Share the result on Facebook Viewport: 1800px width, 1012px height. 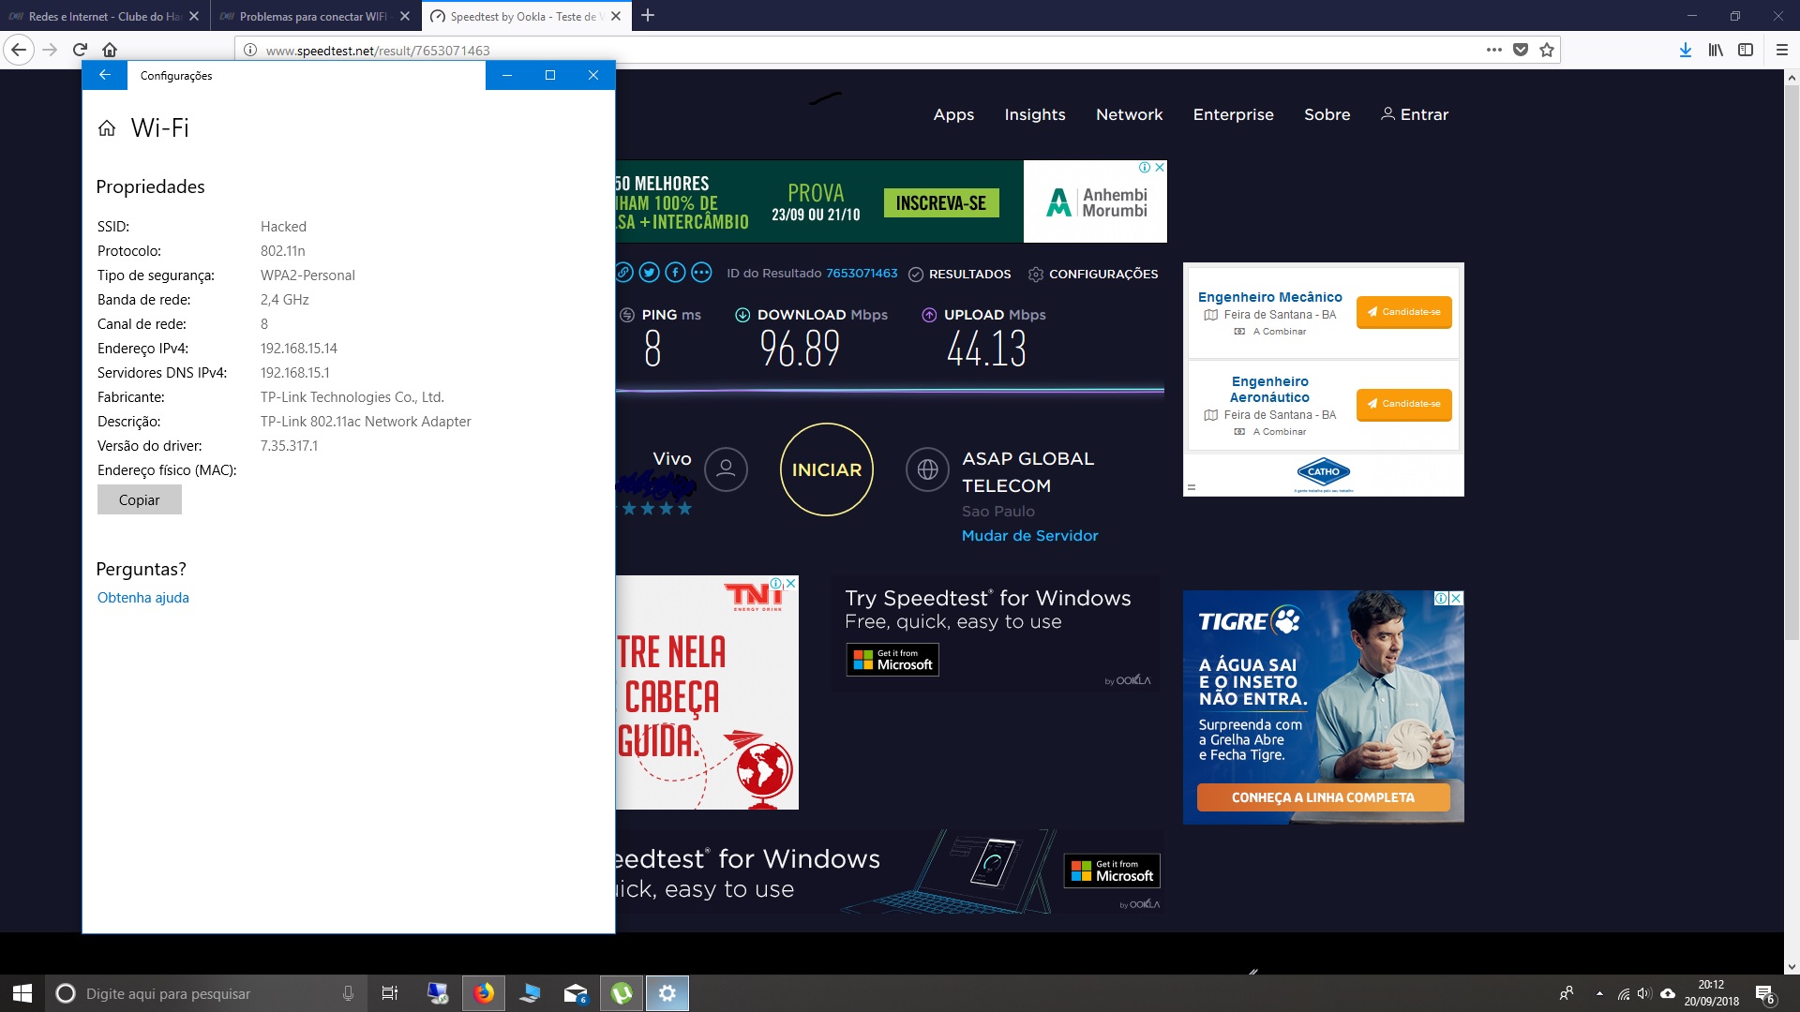[x=675, y=273]
